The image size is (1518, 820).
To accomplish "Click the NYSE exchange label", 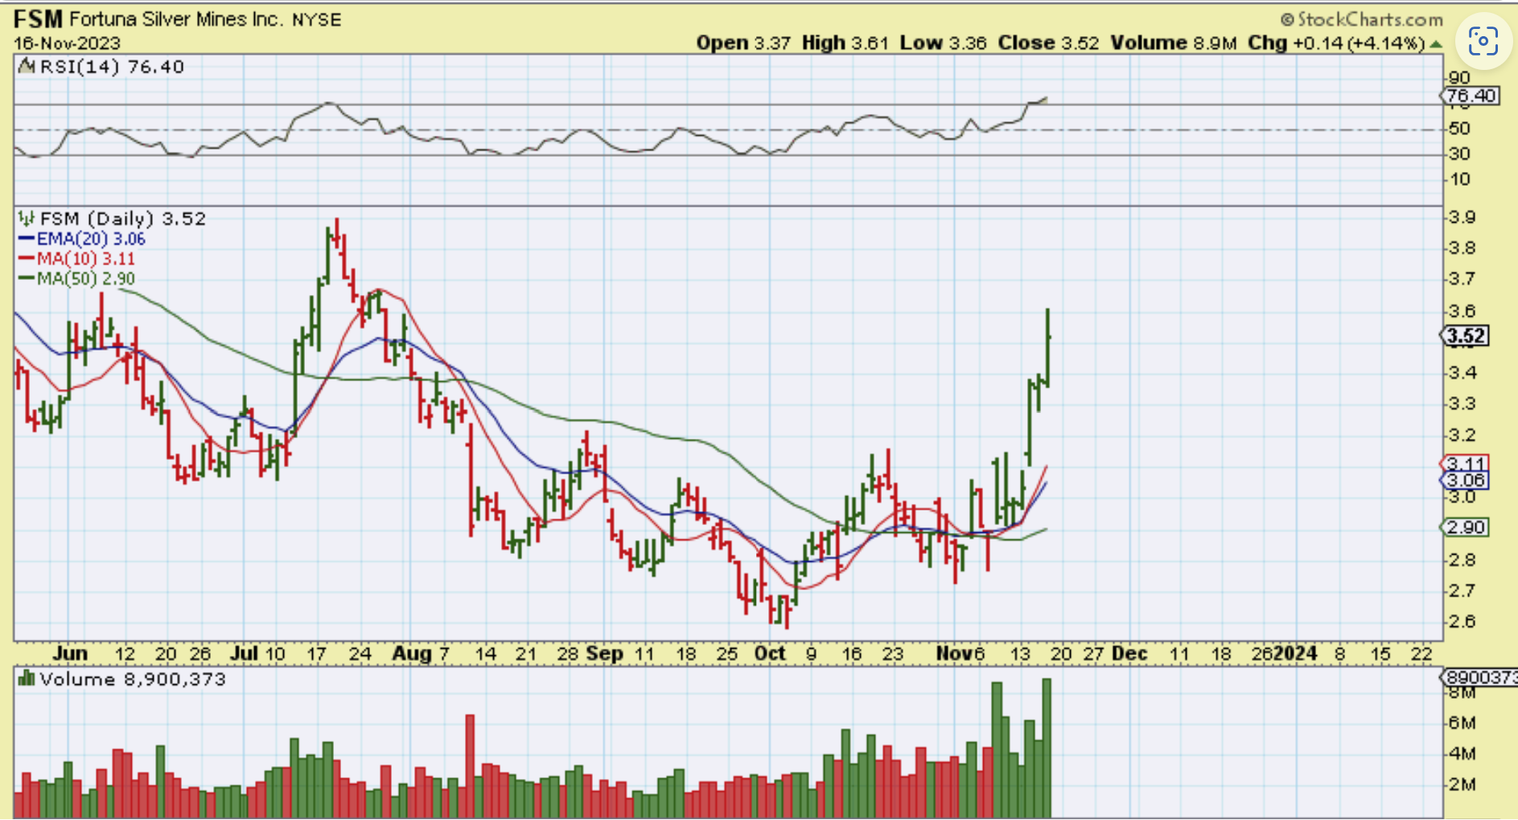I will (x=317, y=19).
